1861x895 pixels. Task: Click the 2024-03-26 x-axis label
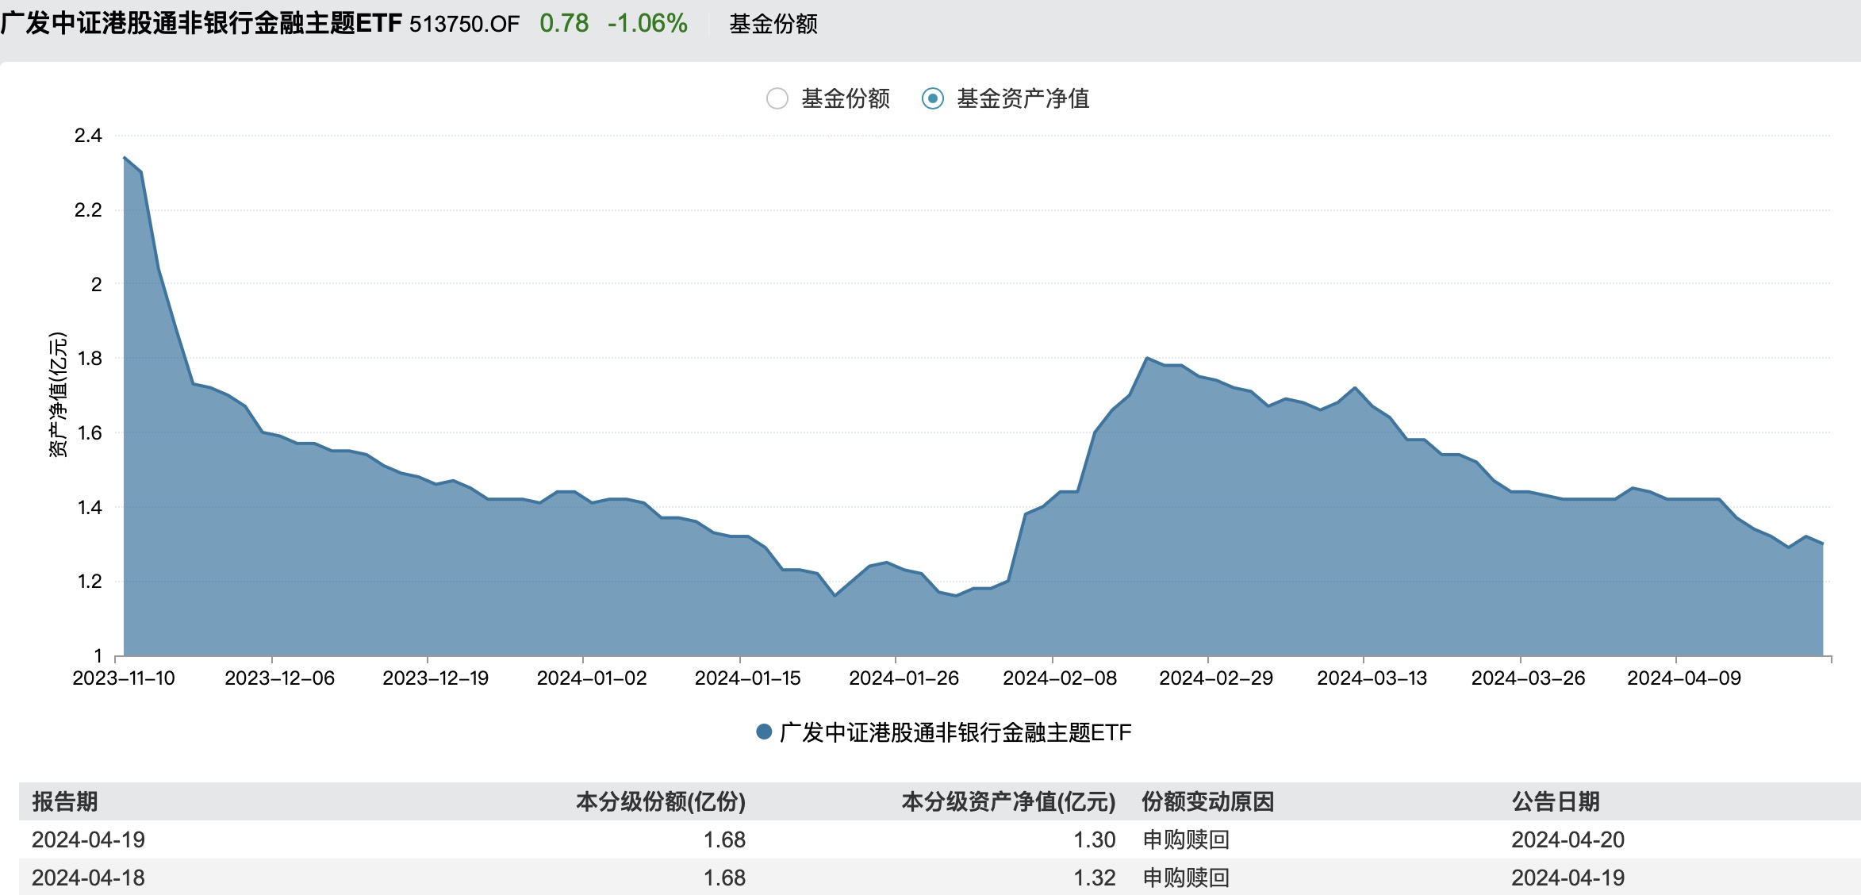(1529, 678)
